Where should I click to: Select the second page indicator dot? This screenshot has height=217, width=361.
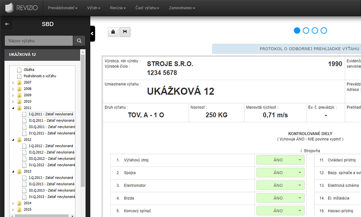coord(306,31)
